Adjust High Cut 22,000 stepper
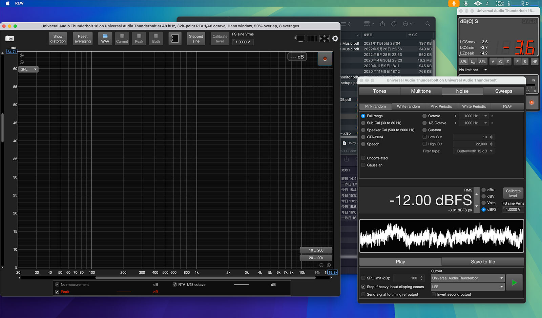Image resolution: width=542 pixels, height=318 pixels. click(491, 144)
